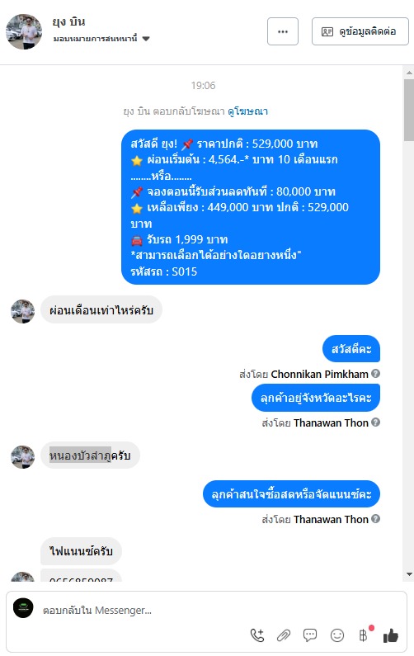Click the baht payment request icon
The image size is (414, 656).
click(x=364, y=635)
